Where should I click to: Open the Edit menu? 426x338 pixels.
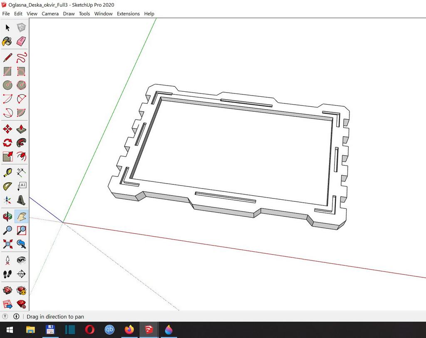[x=18, y=14]
